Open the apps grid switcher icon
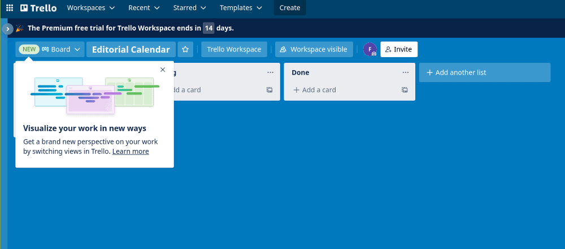Screen dimensions: 565x249 click(x=10, y=7)
